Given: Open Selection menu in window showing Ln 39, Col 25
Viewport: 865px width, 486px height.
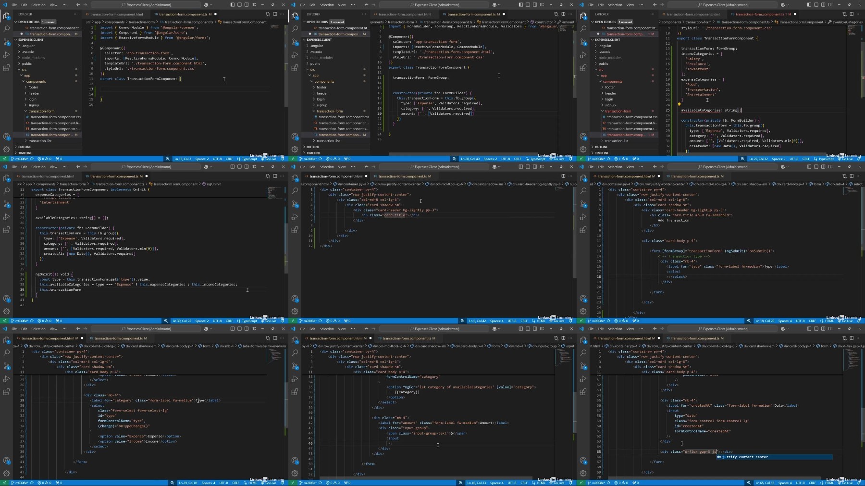Looking at the screenshot, I should point(38,167).
